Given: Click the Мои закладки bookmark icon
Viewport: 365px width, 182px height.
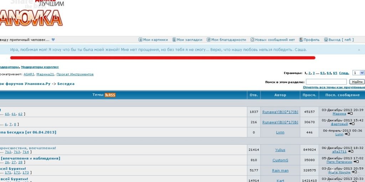Looking at the screenshot, I should click(174, 40).
